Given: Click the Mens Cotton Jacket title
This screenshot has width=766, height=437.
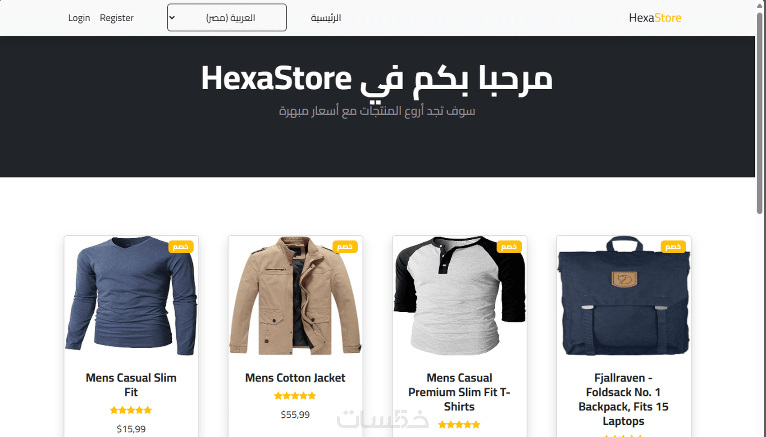Looking at the screenshot, I should 295,378.
